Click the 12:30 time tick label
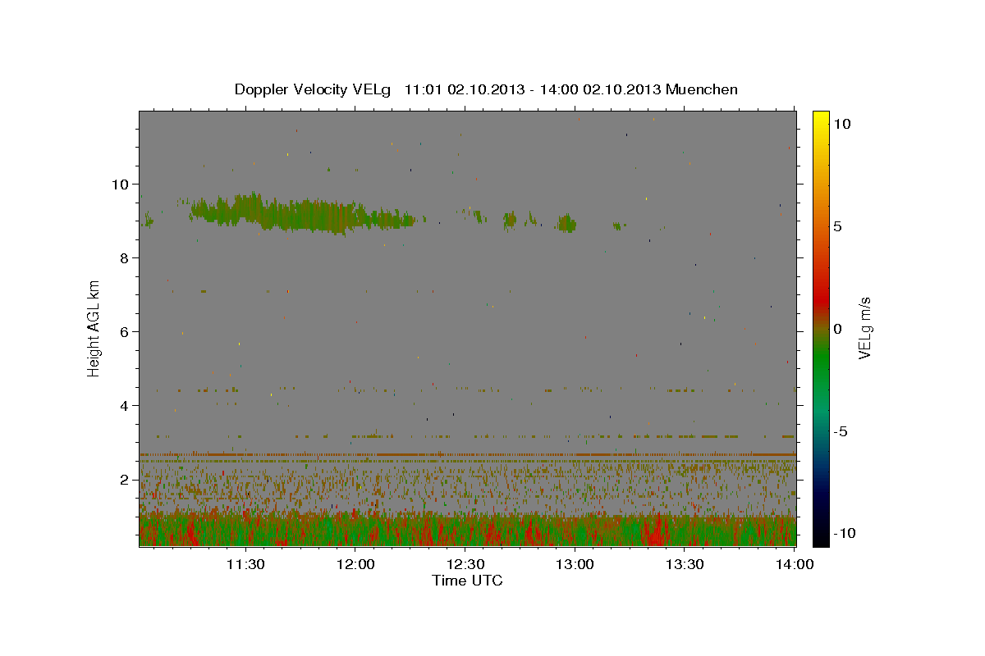The width and height of the screenshot is (985, 656). [x=465, y=564]
